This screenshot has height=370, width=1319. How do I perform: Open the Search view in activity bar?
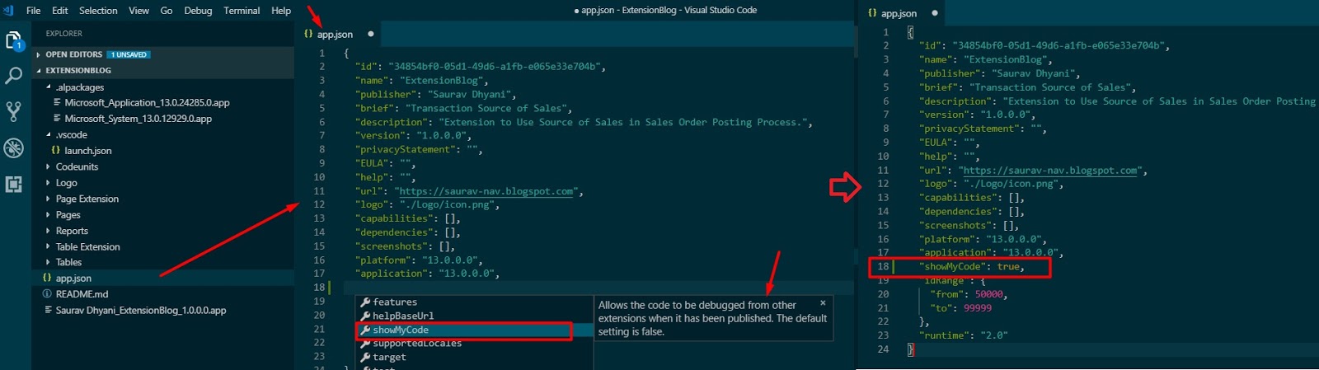point(14,76)
